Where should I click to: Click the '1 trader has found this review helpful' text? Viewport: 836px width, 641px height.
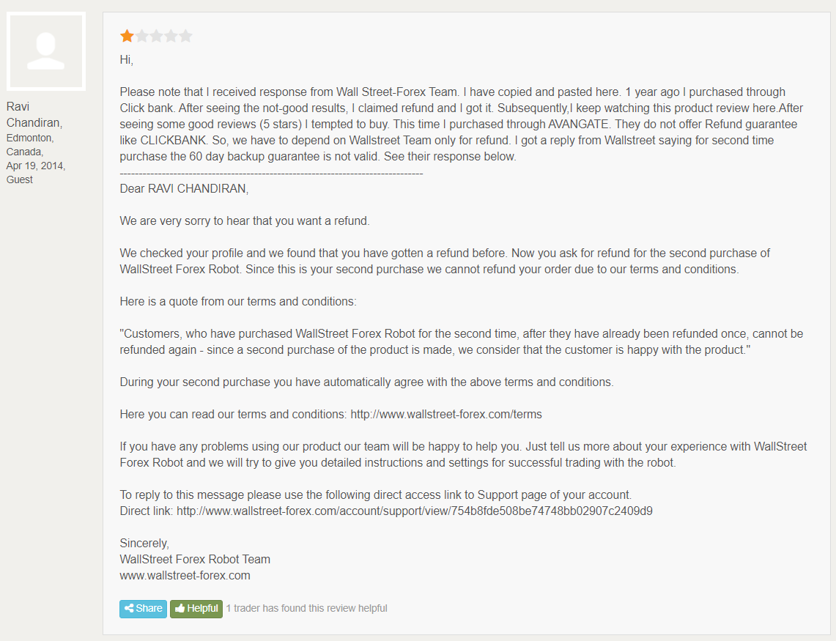[x=306, y=609]
